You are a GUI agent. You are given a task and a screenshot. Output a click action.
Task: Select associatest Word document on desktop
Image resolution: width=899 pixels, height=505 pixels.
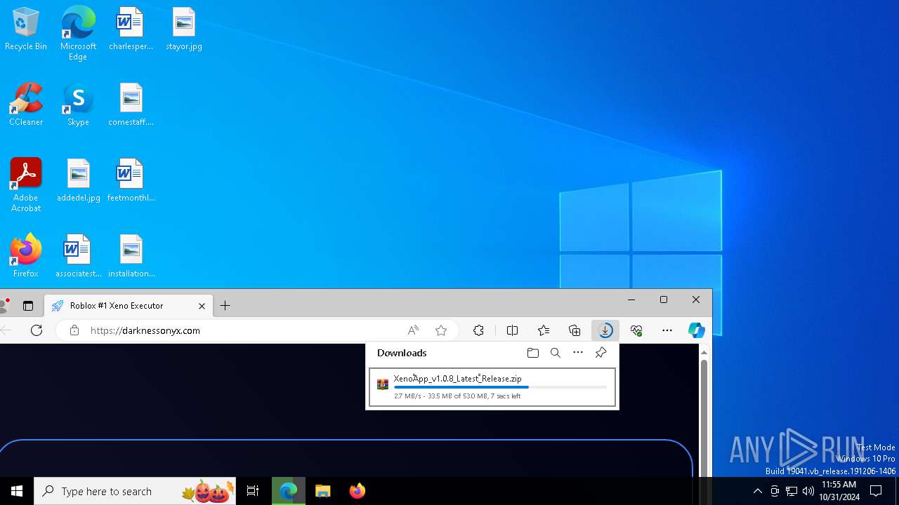coord(78,256)
